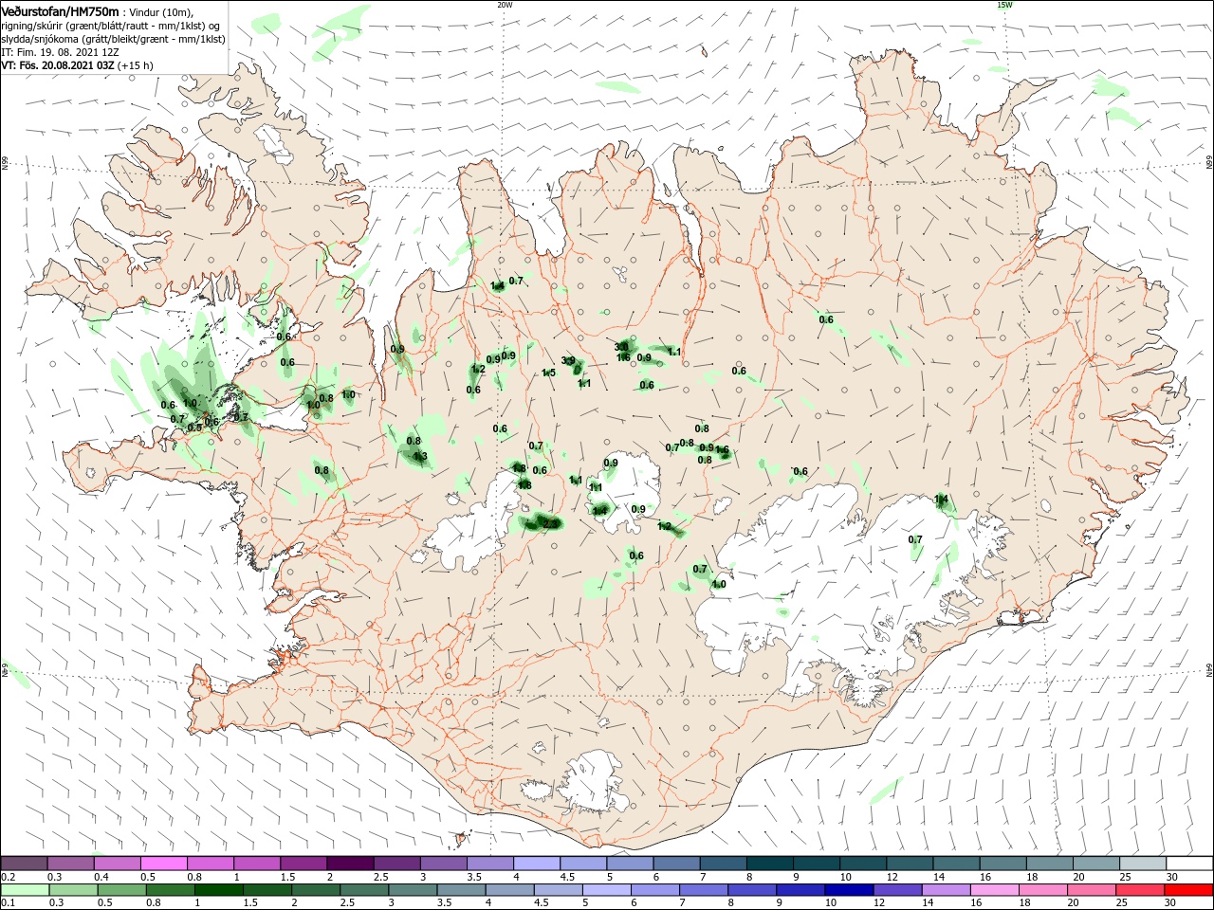Click the 3.0 precipitation value on the map
The width and height of the screenshot is (1214, 910).
tap(621, 346)
